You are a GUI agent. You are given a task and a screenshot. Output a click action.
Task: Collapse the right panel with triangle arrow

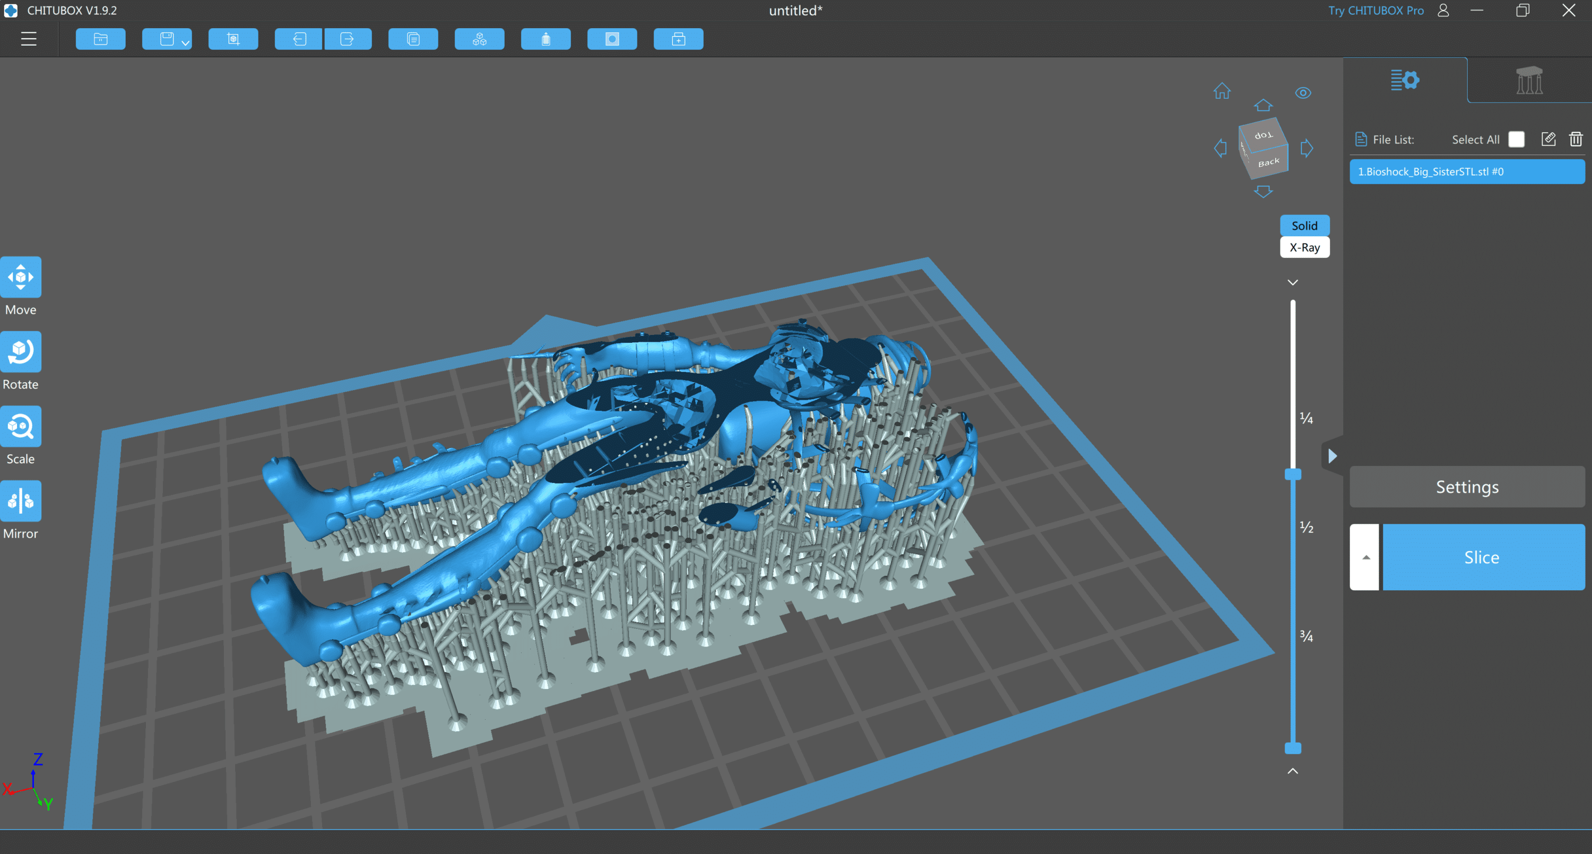click(1332, 456)
